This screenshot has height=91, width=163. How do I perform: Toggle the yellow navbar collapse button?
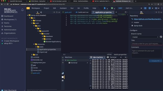28,8
